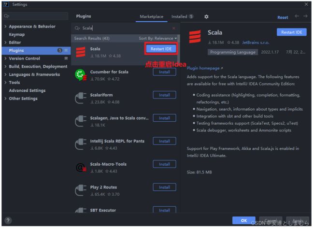
Task: Navigate back with the left arrow
Action: point(297,16)
